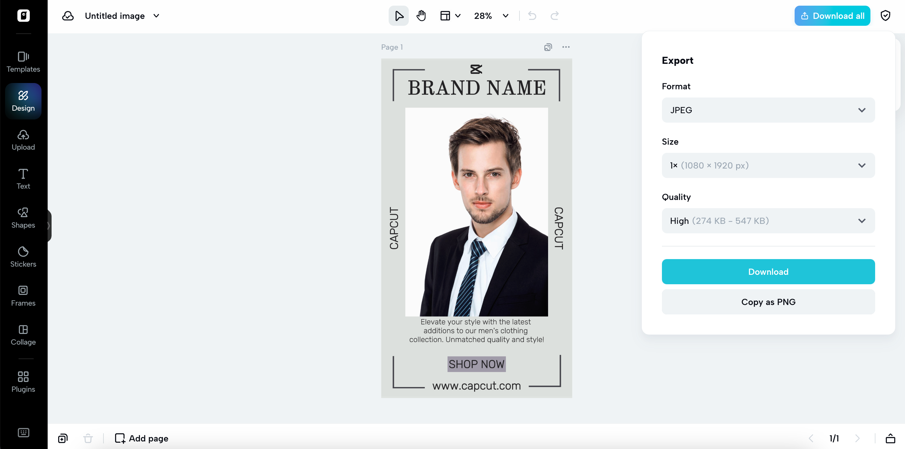Select the www.capcut.com text
The height and width of the screenshot is (449, 905).
point(476,386)
